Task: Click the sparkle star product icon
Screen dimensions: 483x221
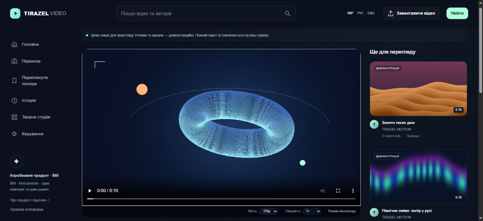Action: click(16, 162)
